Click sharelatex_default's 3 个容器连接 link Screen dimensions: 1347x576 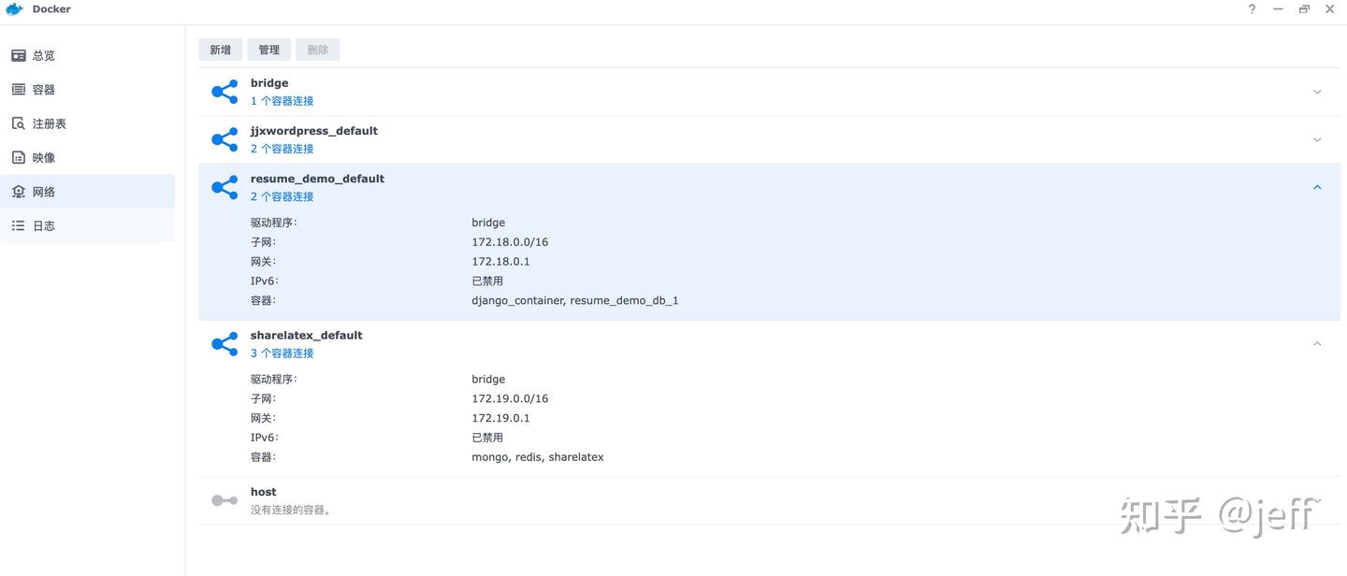pos(282,353)
